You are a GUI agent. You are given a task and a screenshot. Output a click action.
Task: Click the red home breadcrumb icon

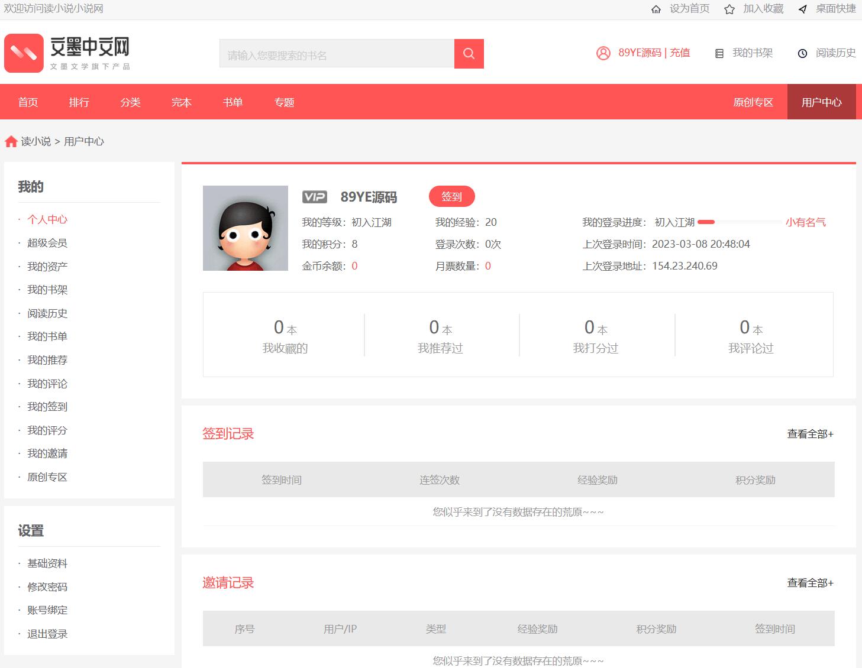pyautogui.click(x=11, y=141)
